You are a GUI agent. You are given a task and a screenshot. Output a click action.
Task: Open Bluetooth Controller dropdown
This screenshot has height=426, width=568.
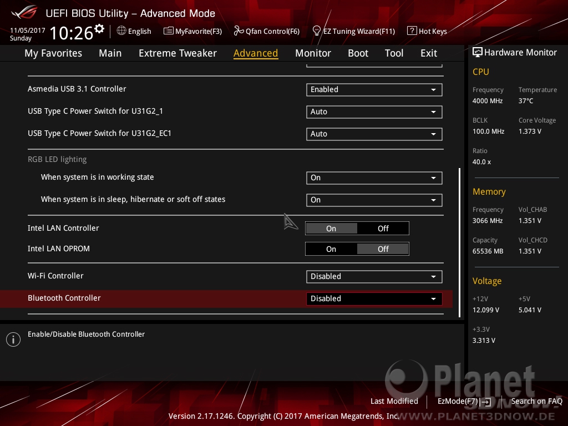374,299
